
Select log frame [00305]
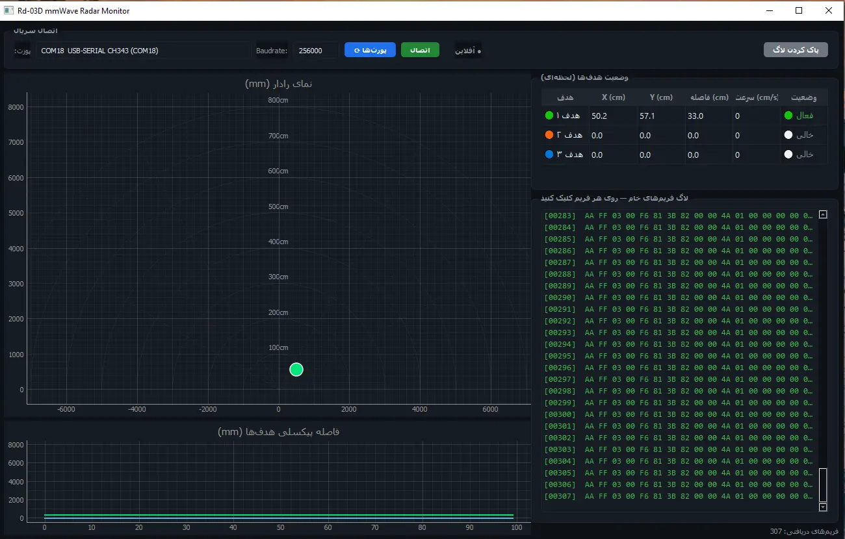(679, 473)
